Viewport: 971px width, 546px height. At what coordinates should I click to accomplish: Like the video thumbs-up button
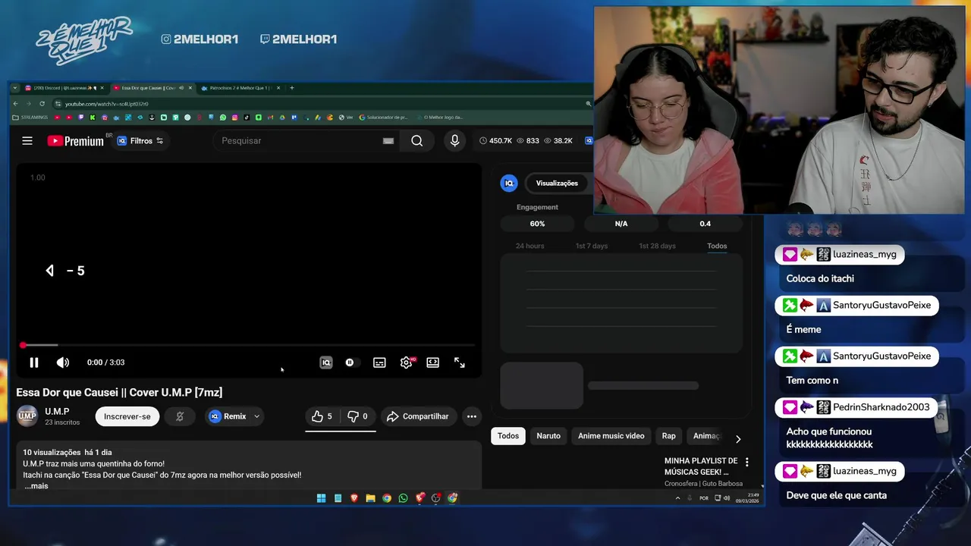[322, 416]
